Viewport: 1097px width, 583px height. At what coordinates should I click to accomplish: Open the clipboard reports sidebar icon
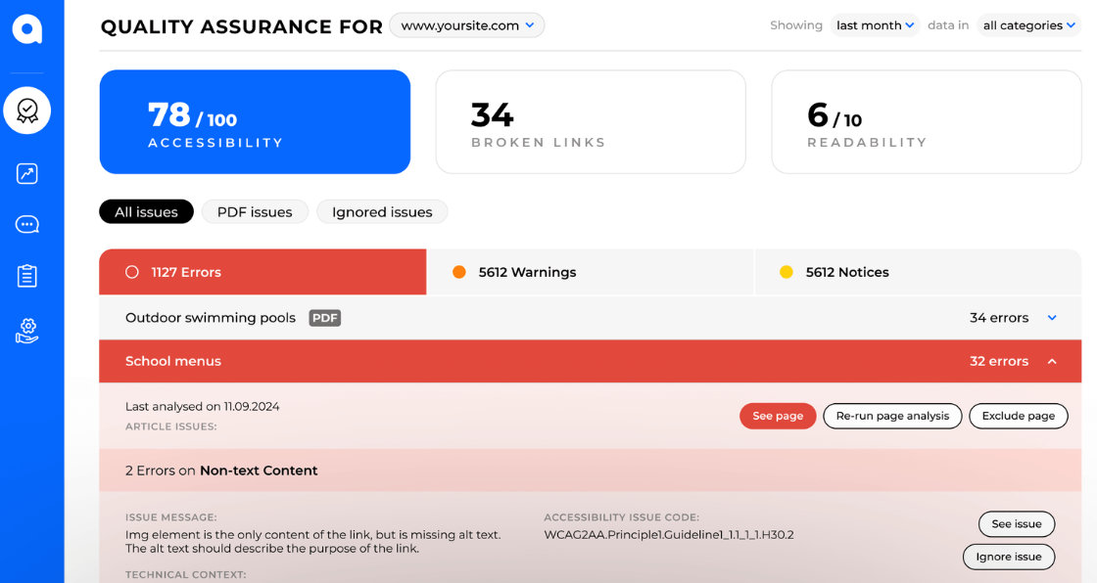[x=27, y=276]
